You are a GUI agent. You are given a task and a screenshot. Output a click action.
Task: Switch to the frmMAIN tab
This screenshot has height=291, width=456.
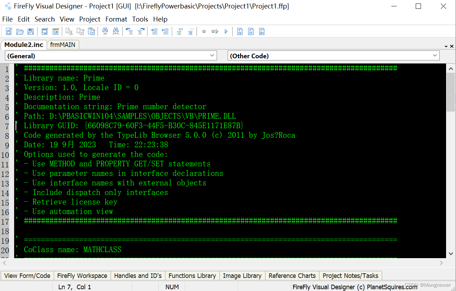tap(63, 45)
